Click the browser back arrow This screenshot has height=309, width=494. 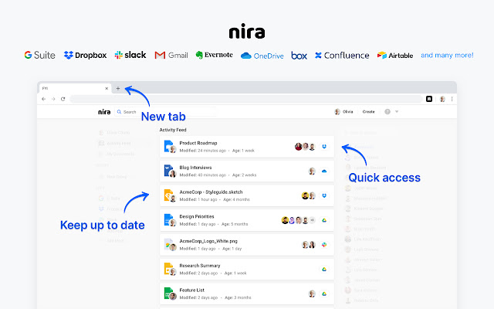(43, 99)
